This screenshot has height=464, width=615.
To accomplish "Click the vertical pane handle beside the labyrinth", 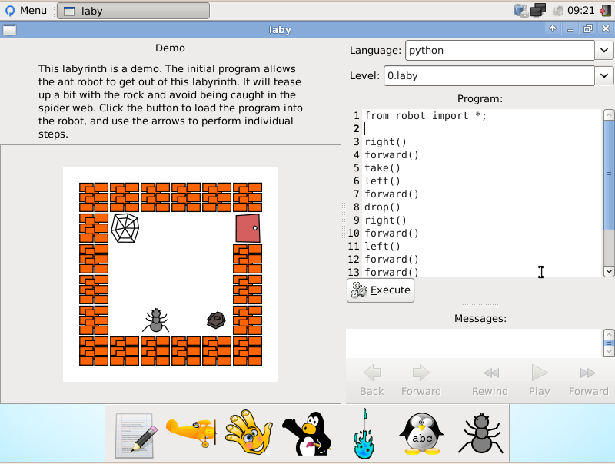I will click(x=344, y=220).
